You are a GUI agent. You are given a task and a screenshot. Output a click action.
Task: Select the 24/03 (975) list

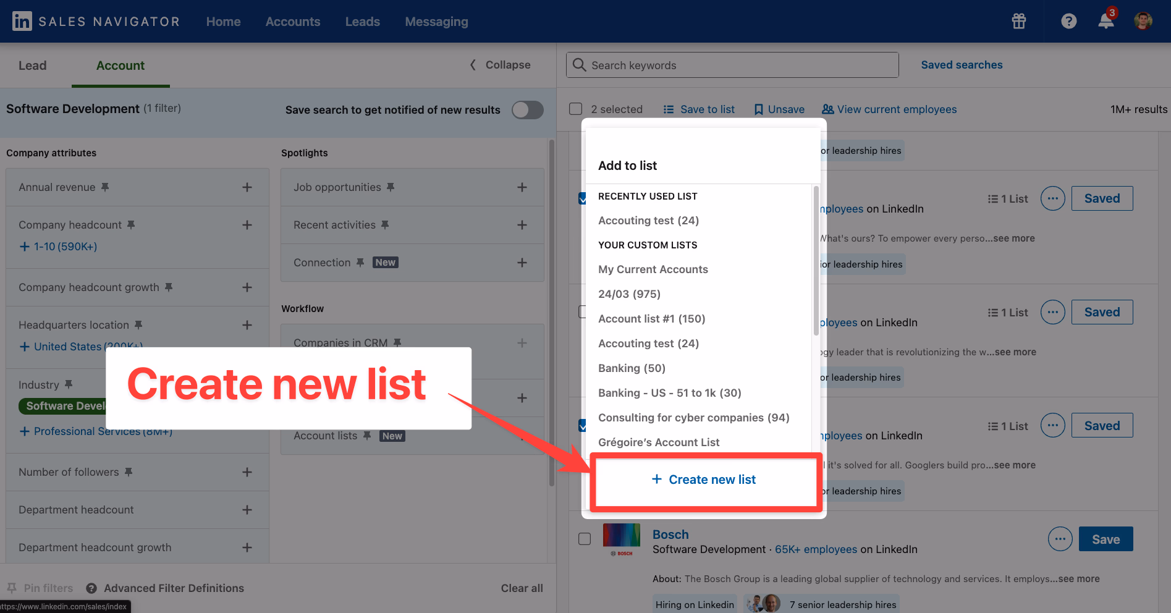(629, 294)
